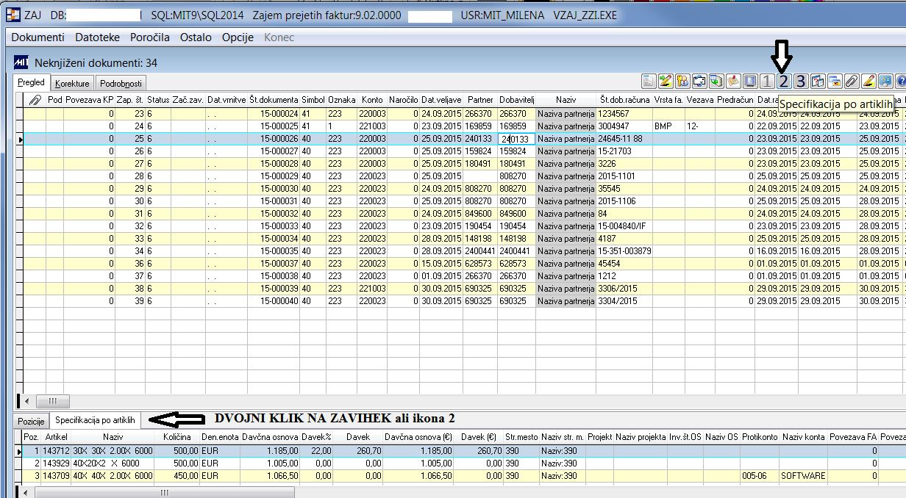
Task: Click the refresh arrows toolbar icon
Action: click(x=699, y=82)
